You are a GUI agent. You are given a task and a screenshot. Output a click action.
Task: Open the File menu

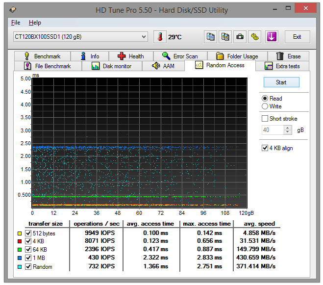pyautogui.click(x=16, y=23)
